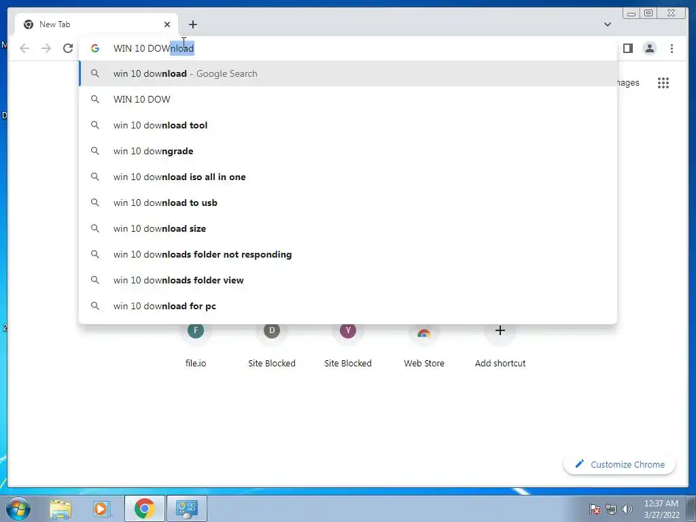Open Chrome's three-dot menu
The image size is (696, 522).
tap(672, 48)
